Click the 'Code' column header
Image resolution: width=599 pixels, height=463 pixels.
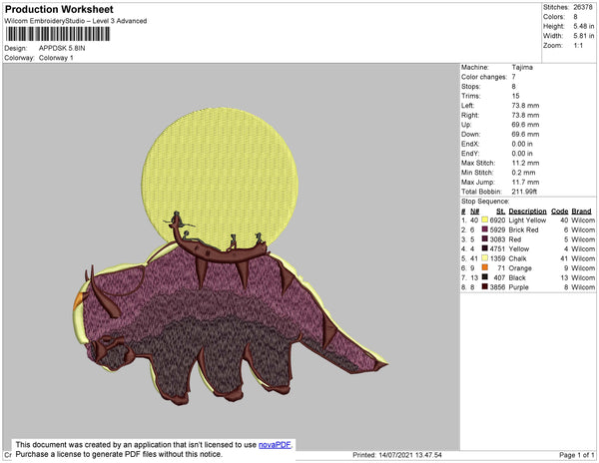(x=560, y=212)
